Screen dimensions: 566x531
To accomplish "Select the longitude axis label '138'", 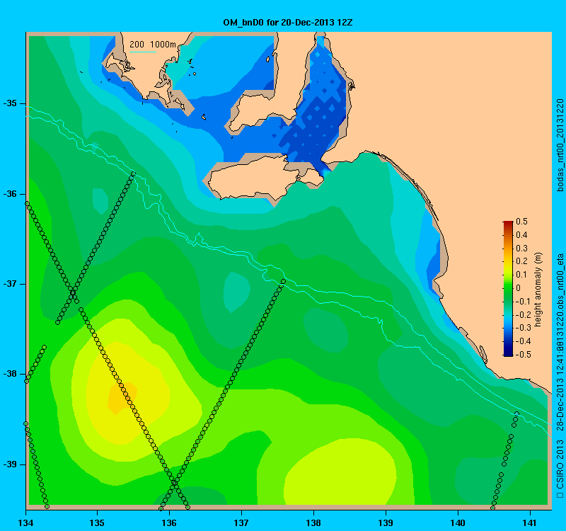I will tap(313, 523).
